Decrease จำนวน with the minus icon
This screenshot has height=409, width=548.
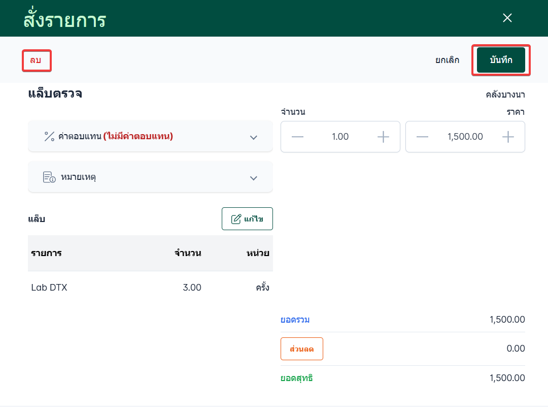point(297,137)
